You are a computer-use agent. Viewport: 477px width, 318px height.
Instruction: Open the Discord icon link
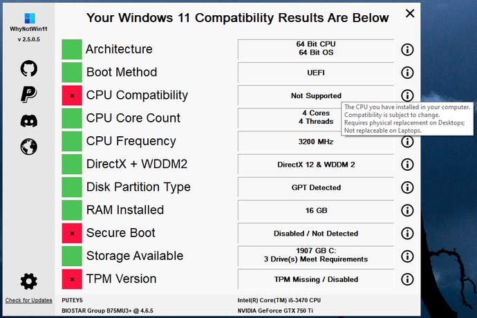point(29,121)
